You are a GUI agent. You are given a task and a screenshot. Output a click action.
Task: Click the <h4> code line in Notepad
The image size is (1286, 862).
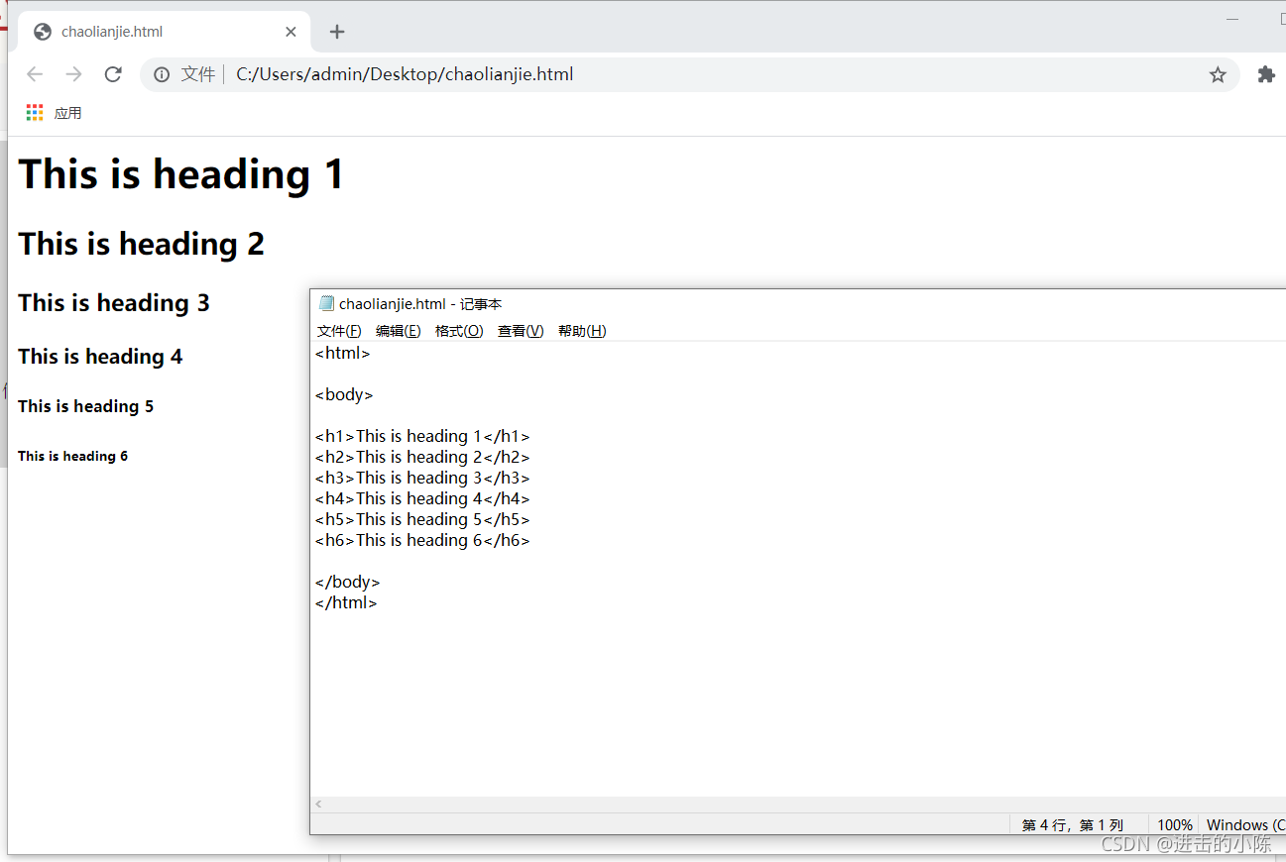coord(422,498)
